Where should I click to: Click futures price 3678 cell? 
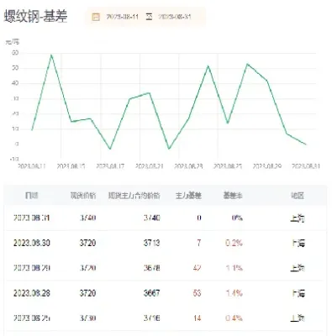click(x=152, y=268)
